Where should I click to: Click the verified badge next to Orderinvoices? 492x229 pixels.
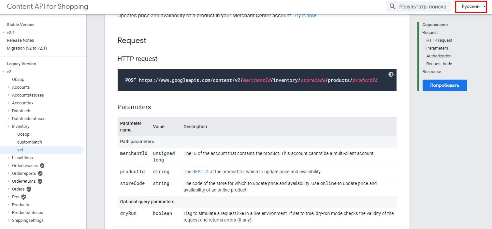(42, 166)
